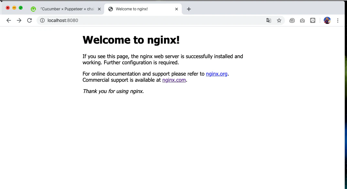Open a new browser tab

pyautogui.click(x=189, y=9)
